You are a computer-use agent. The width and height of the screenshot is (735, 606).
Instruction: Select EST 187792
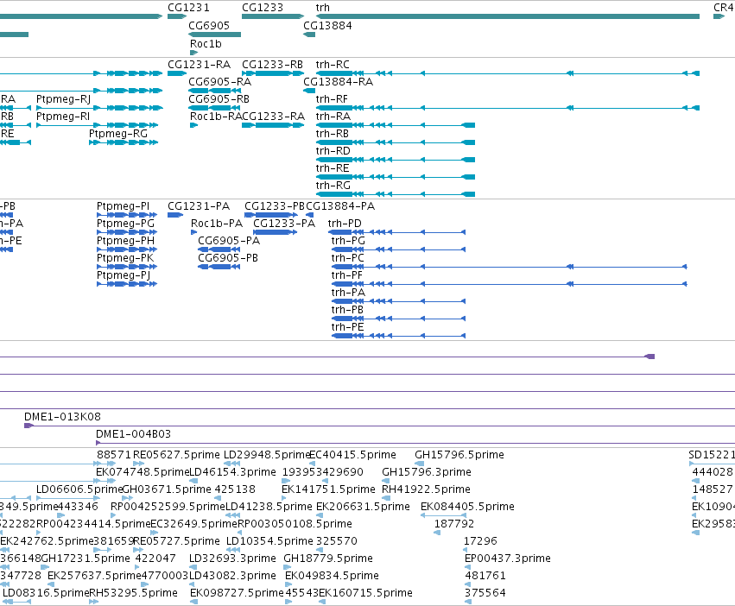click(454, 525)
